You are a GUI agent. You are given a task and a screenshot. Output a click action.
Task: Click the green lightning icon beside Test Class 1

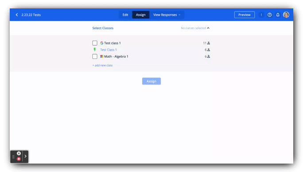[95, 50]
